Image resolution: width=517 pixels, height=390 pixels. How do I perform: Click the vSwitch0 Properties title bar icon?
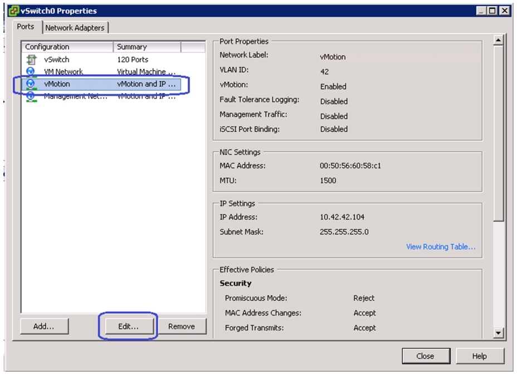[x=14, y=11]
